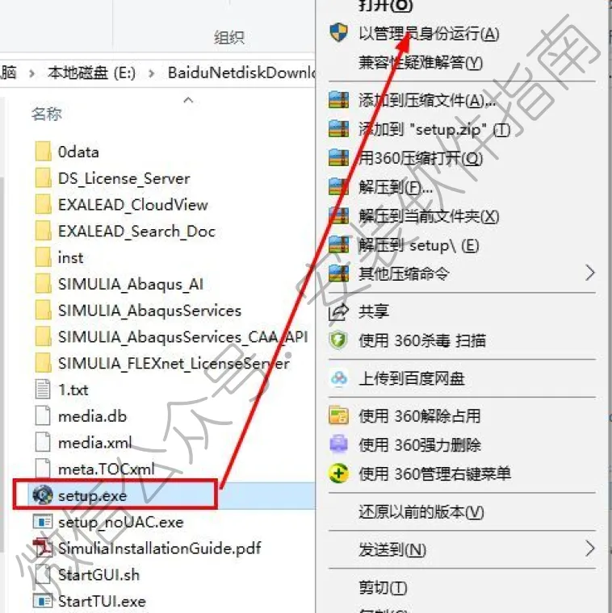The image size is (612, 613).
Task: Choose 以管理员身份运行(A) from context menu
Action: pyautogui.click(x=429, y=34)
